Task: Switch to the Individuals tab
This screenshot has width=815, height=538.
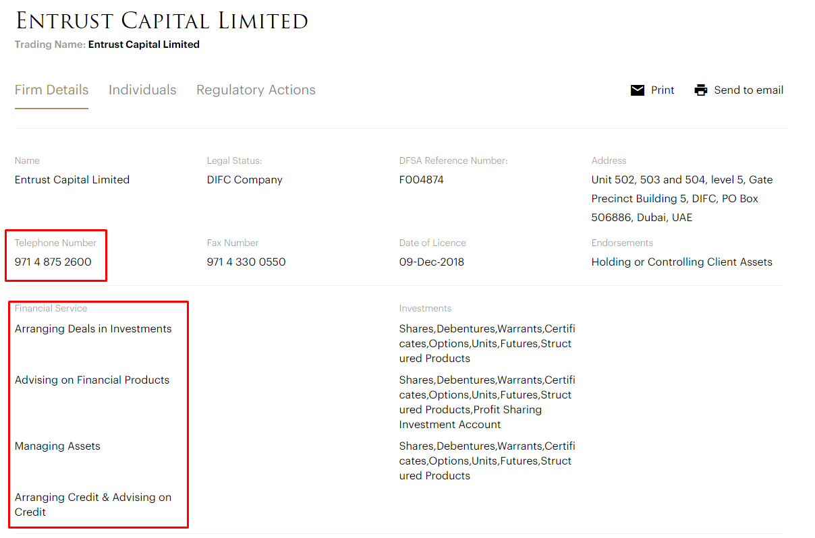Action: (x=142, y=90)
